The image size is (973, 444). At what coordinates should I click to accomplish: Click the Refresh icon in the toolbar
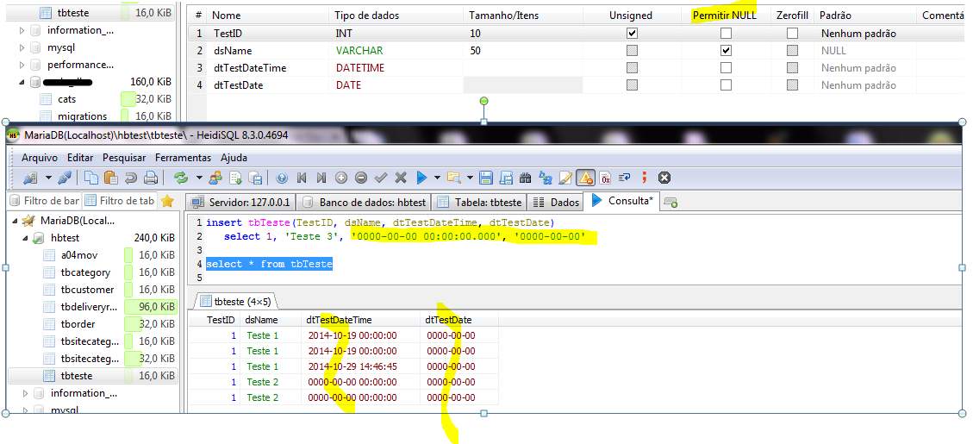181,178
